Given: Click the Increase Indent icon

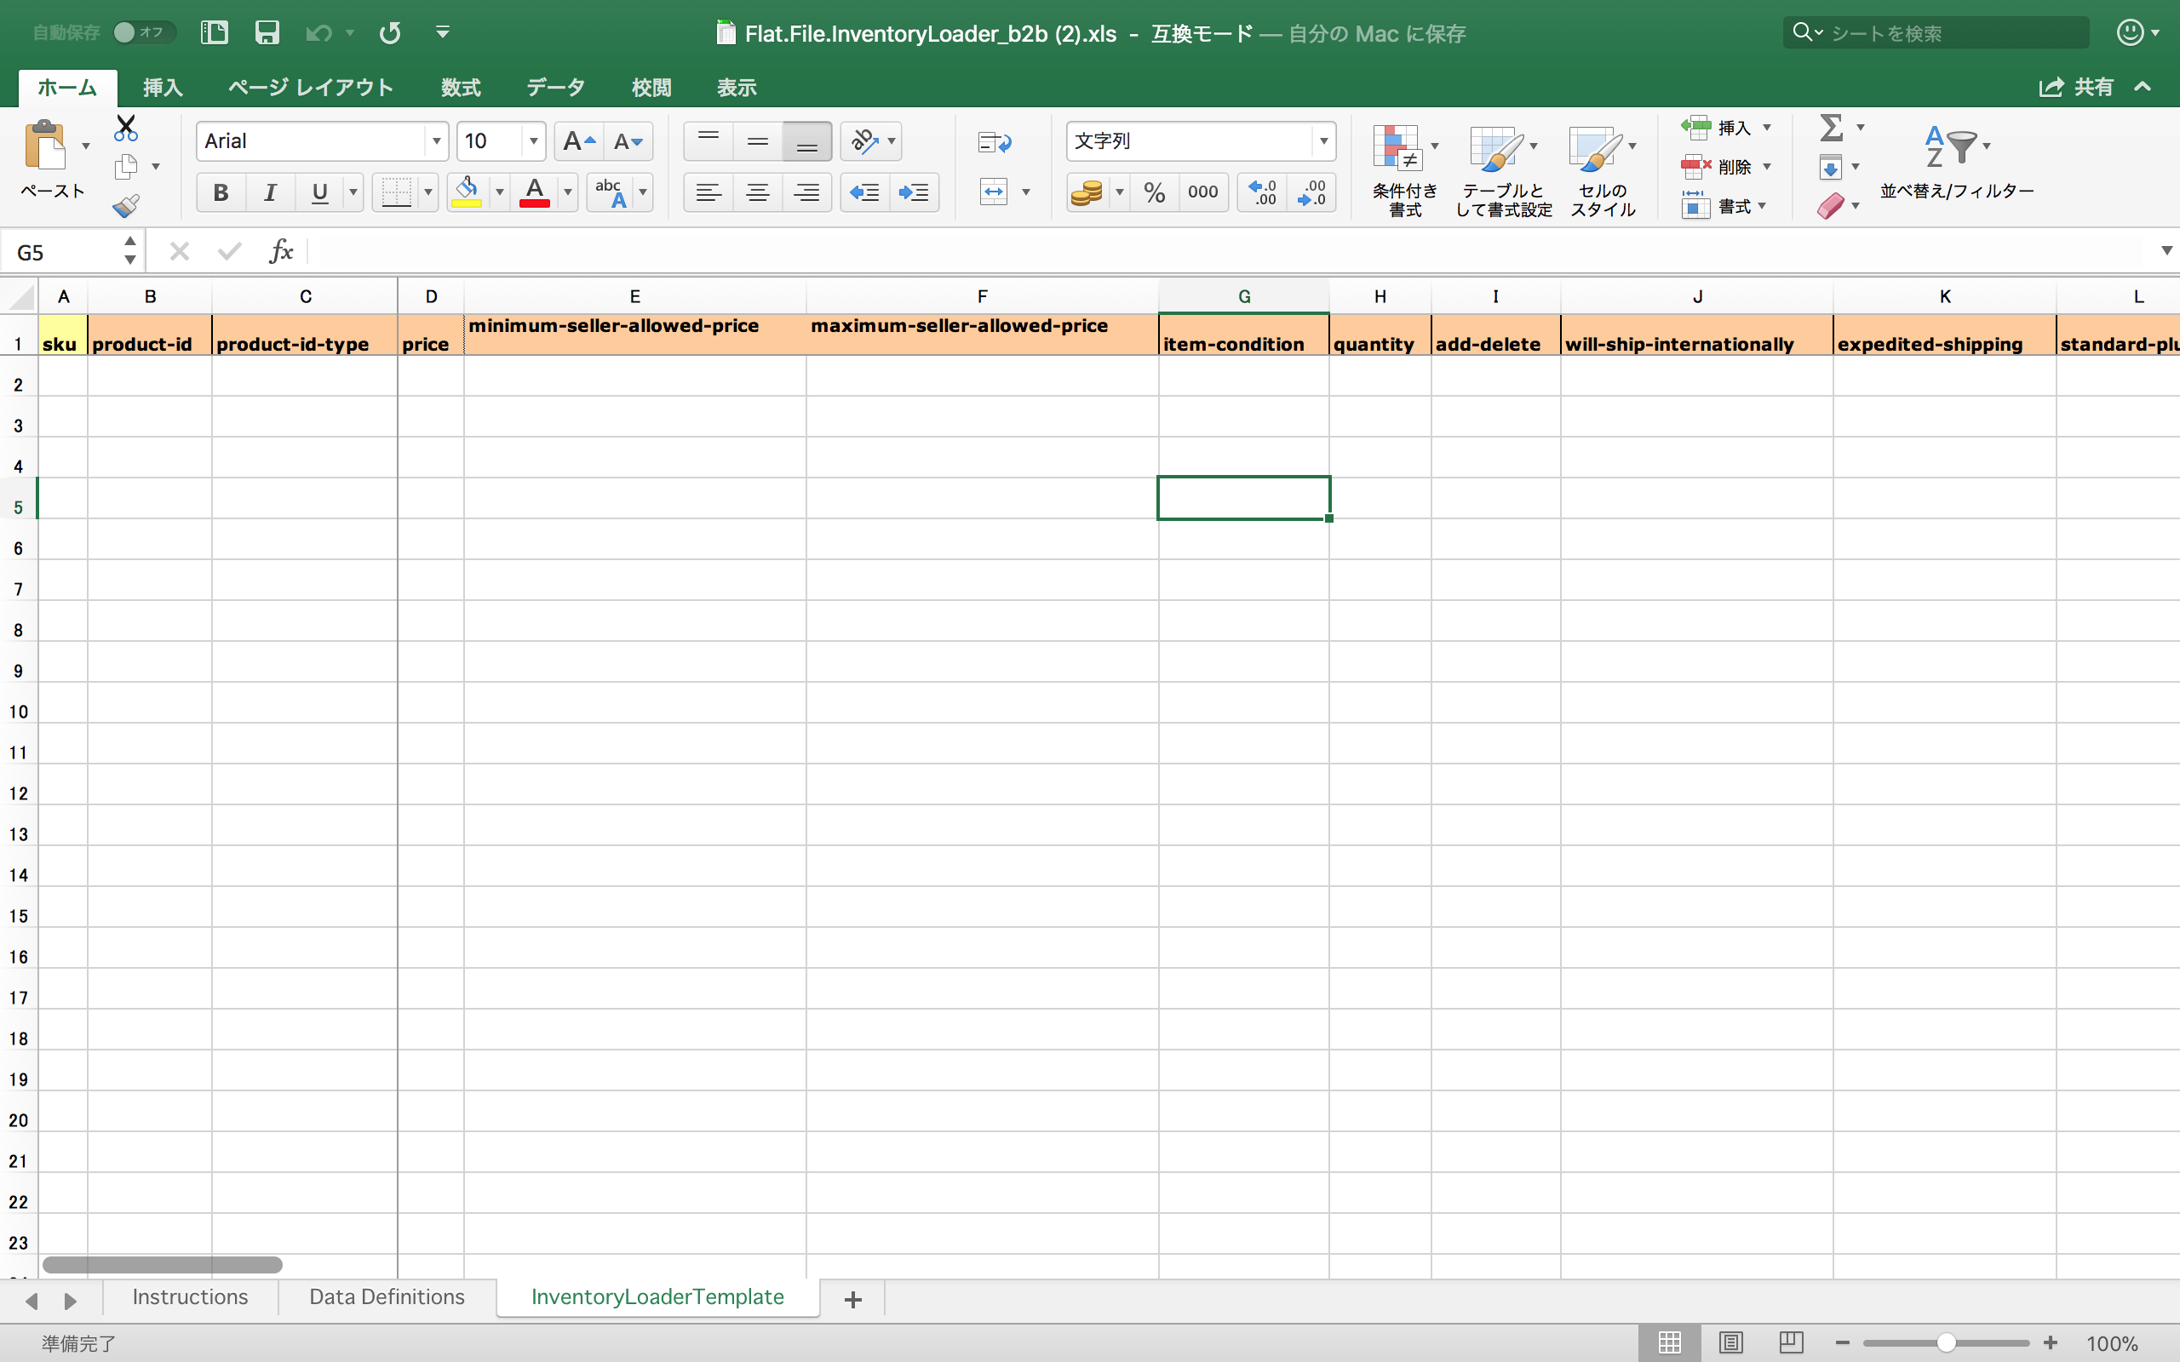Looking at the screenshot, I should pos(914,192).
